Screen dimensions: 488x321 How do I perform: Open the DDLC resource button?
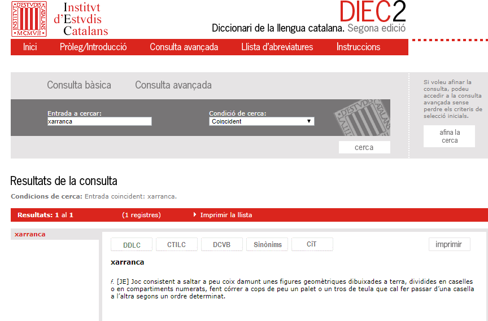132,245
